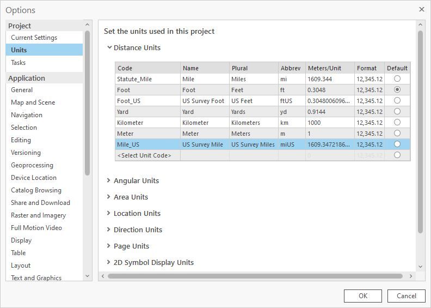
Task: Collapse the Distance Units section
Action: [x=109, y=47]
